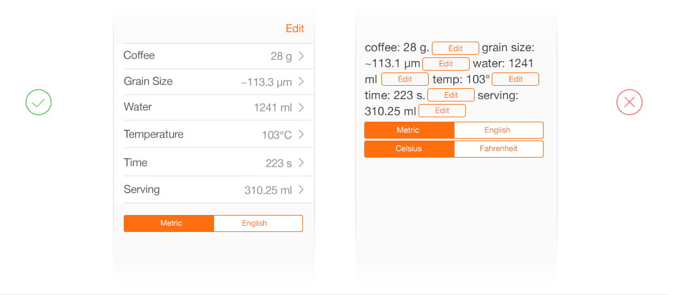673x295 pixels.
Task: Switch temperature to Fahrenheit
Action: [x=498, y=149]
